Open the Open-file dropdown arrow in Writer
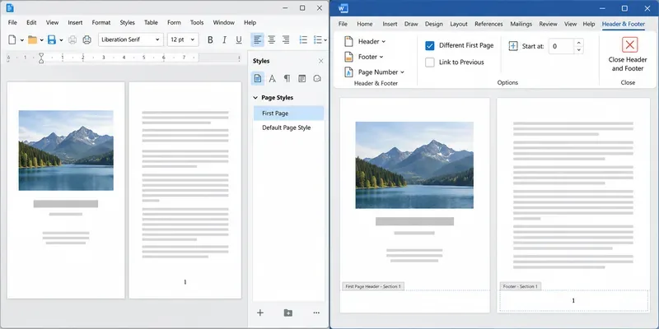 point(42,40)
